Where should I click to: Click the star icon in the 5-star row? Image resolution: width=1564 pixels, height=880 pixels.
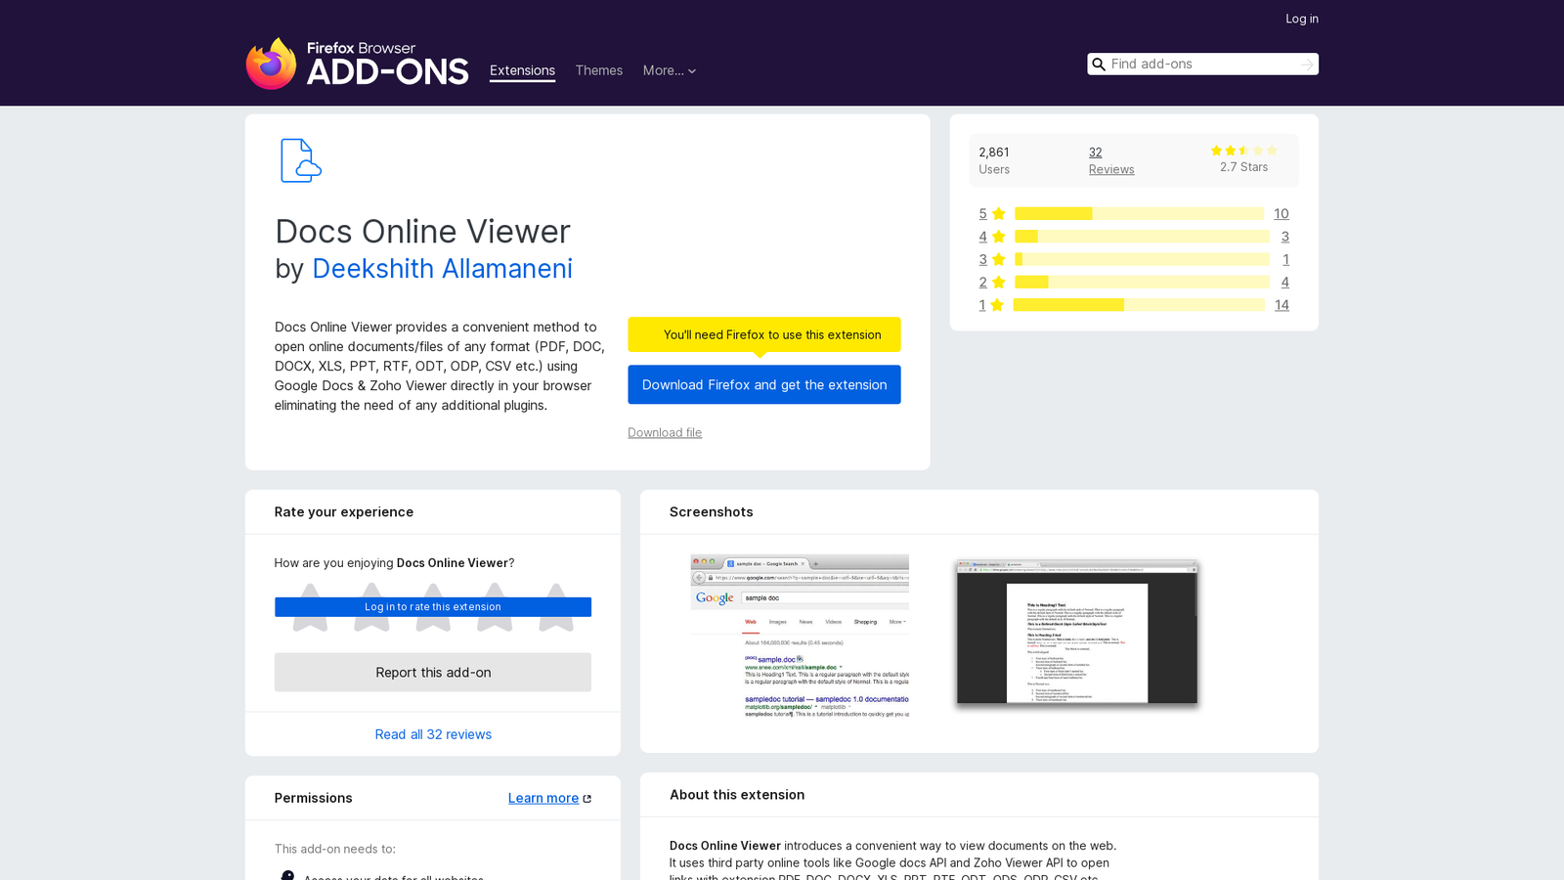click(998, 214)
